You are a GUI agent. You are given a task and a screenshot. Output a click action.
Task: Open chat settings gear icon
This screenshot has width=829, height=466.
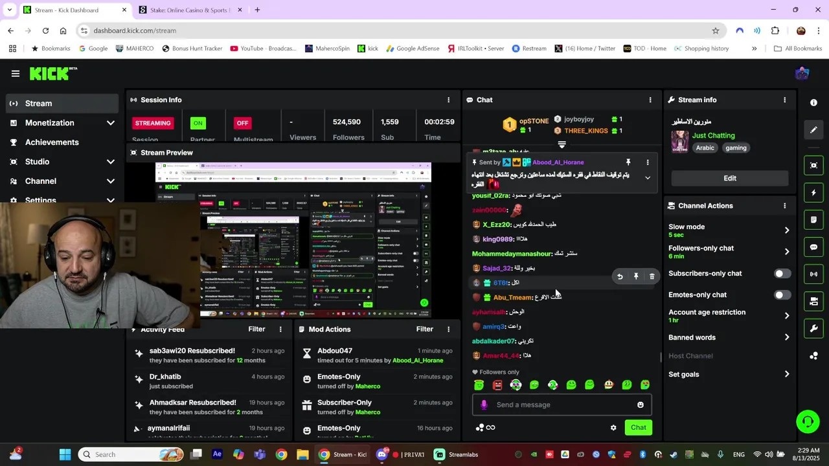pos(613,428)
